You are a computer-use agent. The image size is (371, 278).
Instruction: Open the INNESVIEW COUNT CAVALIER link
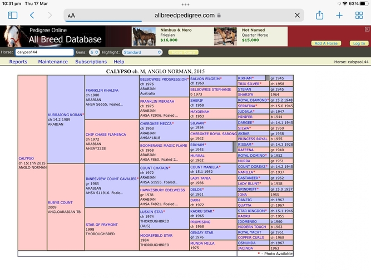point(111,179)
